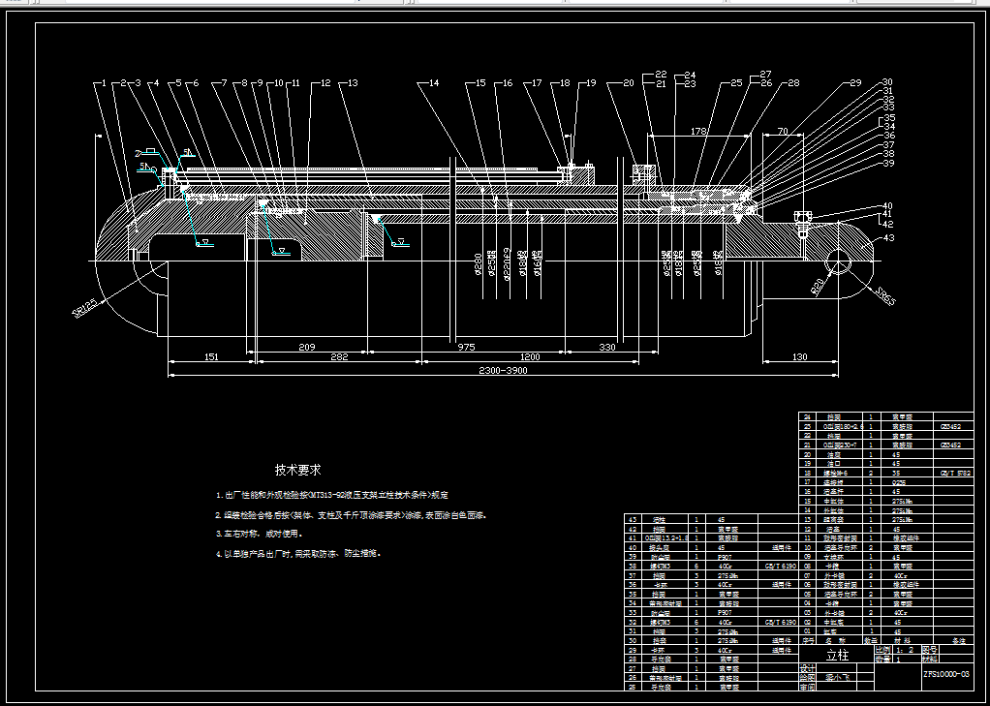Select the SR65 radius annotation
This screenshot has height=706, width=990.
(885, 296)
